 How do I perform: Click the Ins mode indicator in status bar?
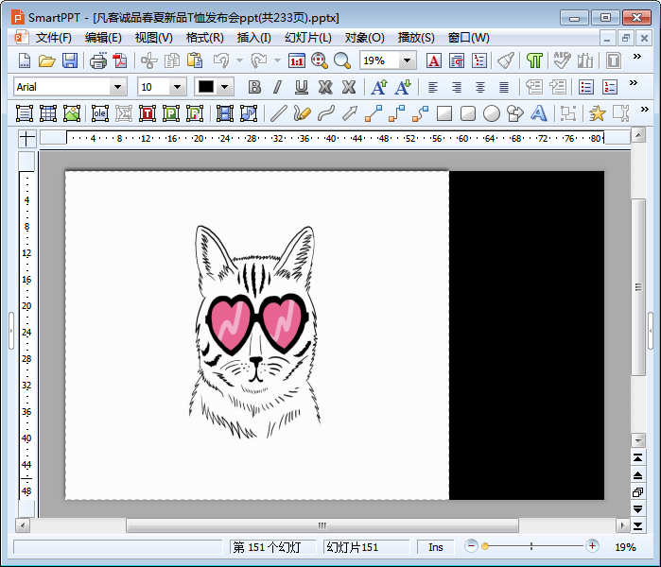[x=435, y=547]
